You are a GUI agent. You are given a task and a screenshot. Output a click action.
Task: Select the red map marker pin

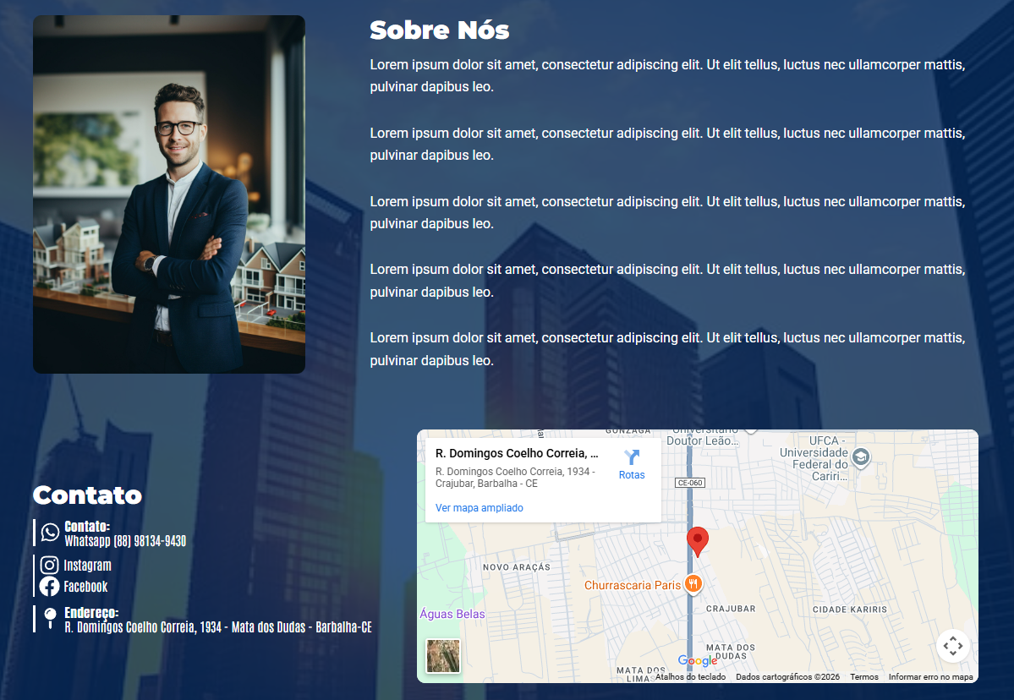point(698,540)
